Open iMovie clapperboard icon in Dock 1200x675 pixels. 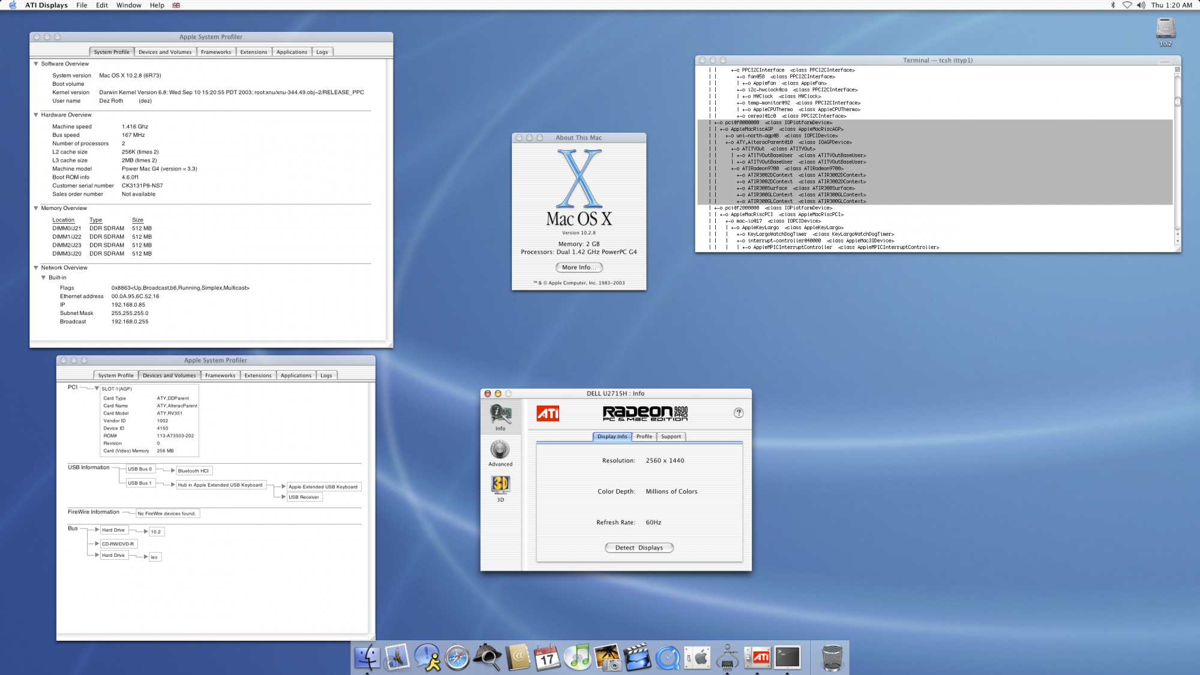pyautogui.click(x=637, y=658)
